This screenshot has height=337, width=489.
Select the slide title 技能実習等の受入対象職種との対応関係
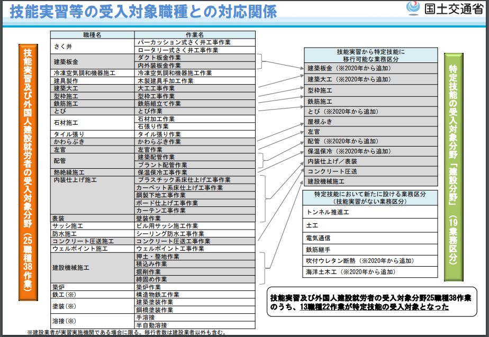143,11
